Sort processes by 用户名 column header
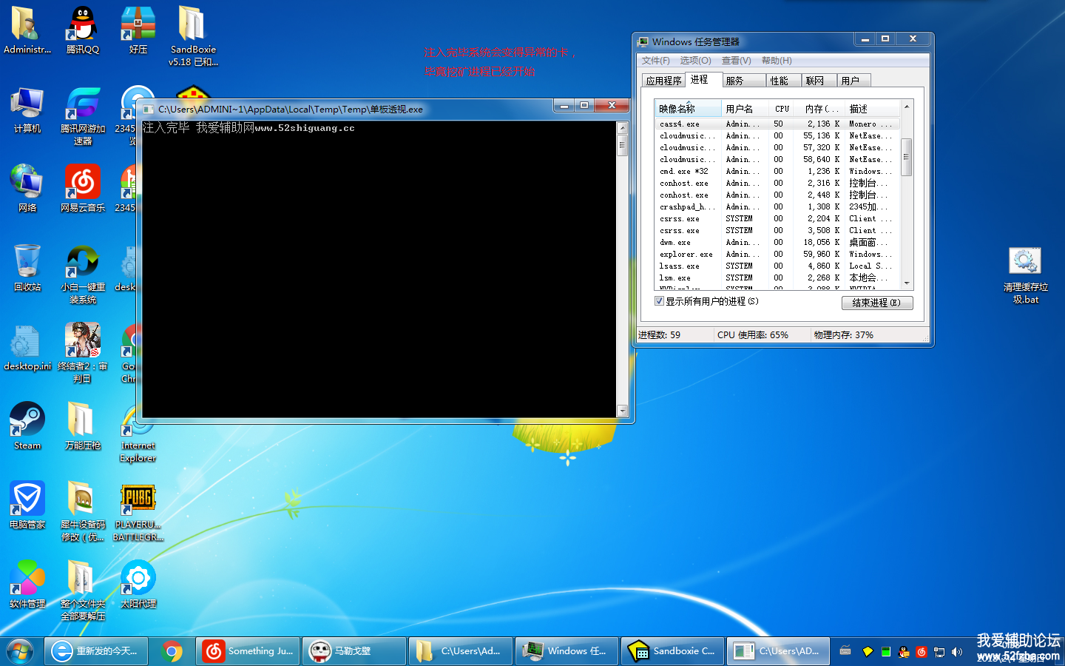The height and width of the screenshot is (666, 1065). [x=745, y=109]
